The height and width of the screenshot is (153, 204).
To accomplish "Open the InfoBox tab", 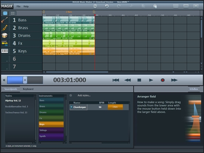I will [193, 89].
